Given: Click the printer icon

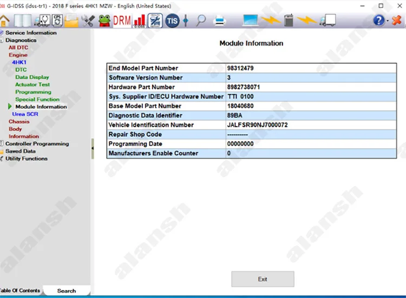Looking at the screenshot, I should pos(220,21).
